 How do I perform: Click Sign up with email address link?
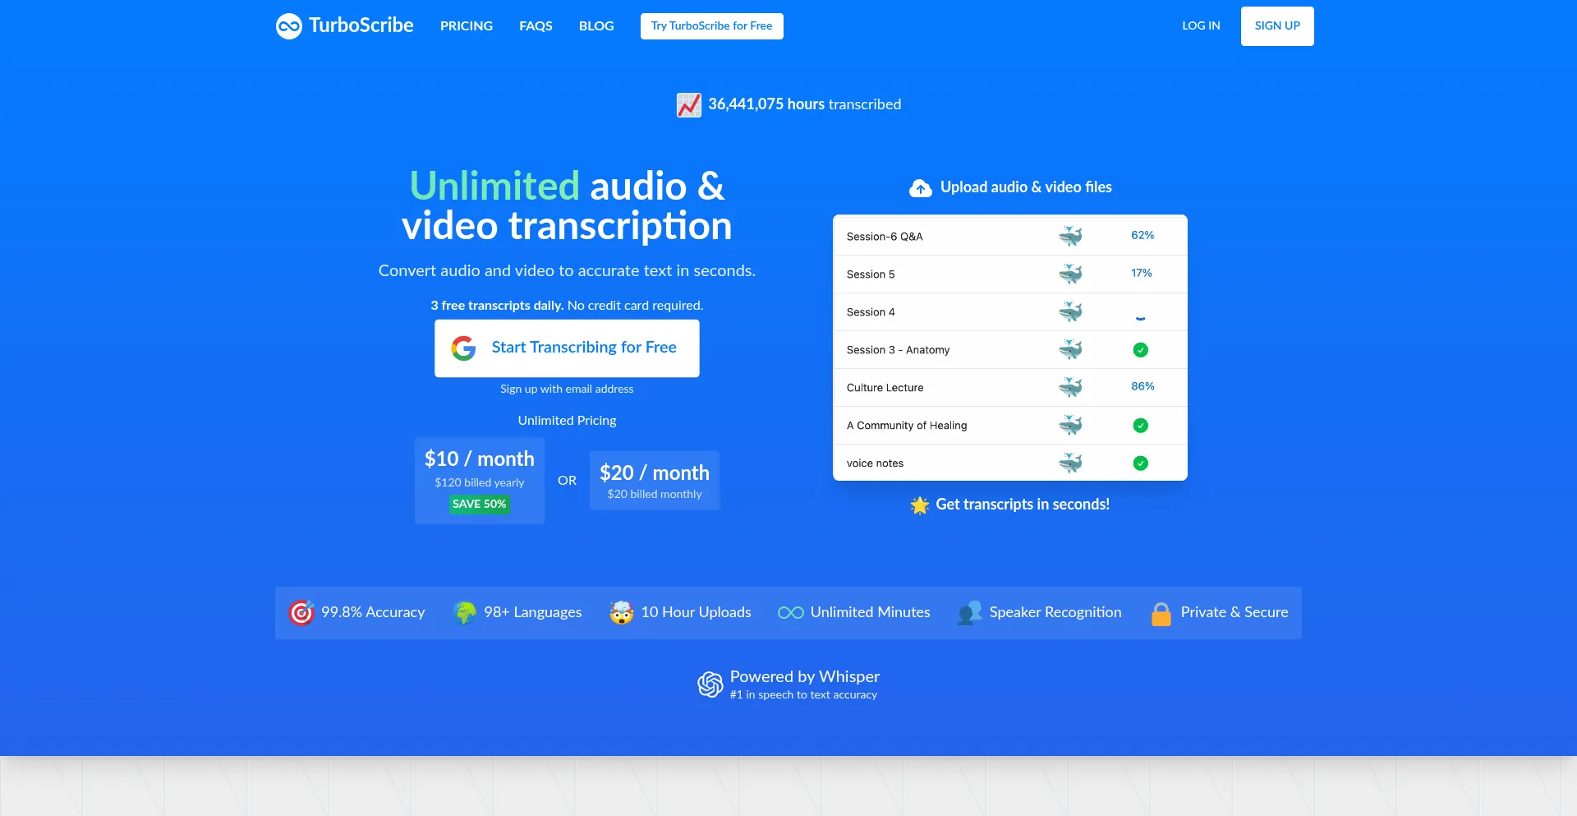tap(567, 389)
